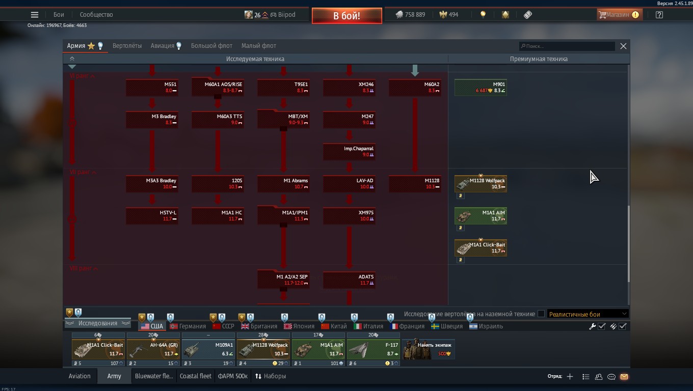The height and width of the screenshot is (391, 693).
Task: Select the AH-64A (GR) crew slot
Action: tap(153, 349)
